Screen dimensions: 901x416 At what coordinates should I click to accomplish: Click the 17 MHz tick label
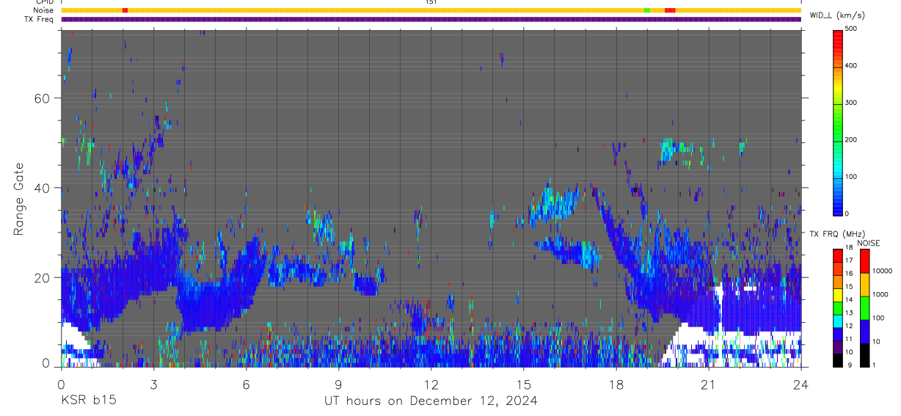(850, 260)
